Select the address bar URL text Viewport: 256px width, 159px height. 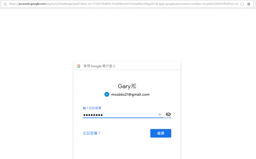(123, 4)
